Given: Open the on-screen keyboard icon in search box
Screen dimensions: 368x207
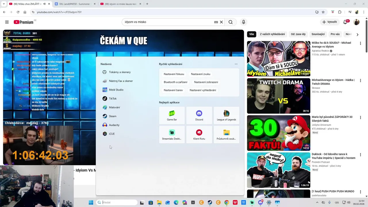Looking at the screenshot, I should (216, 22).
